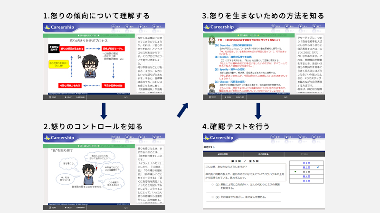Viewport: 380px width, 213px height.
Task: Click PLAY in panel 2 player bar
Action: point(68,207)
